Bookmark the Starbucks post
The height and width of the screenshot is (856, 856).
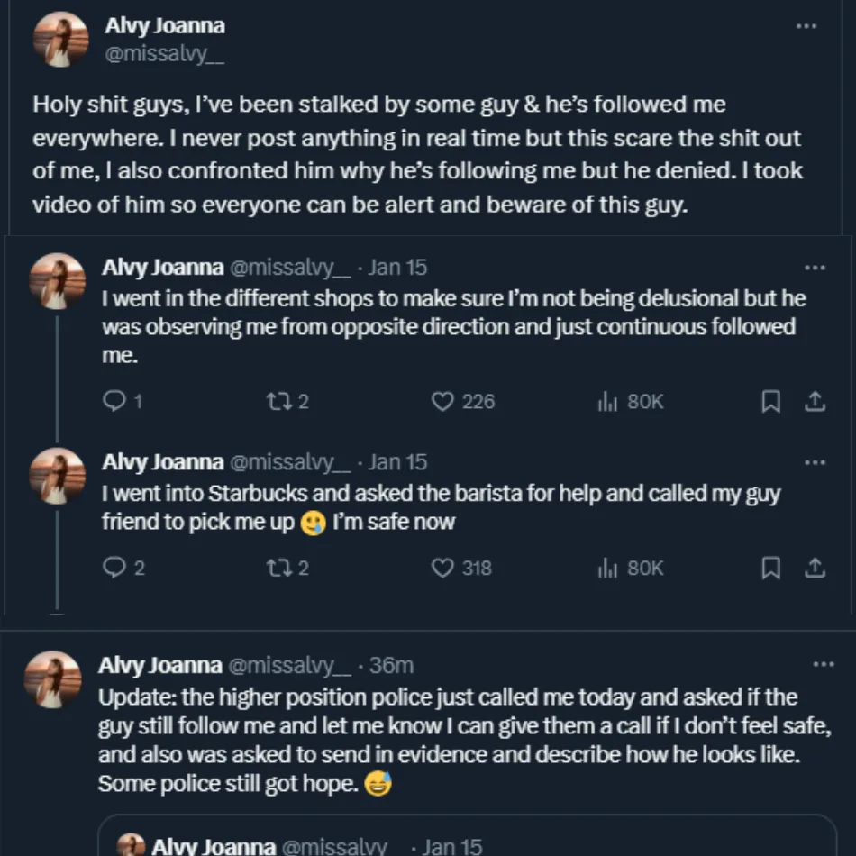click(771, 568)
